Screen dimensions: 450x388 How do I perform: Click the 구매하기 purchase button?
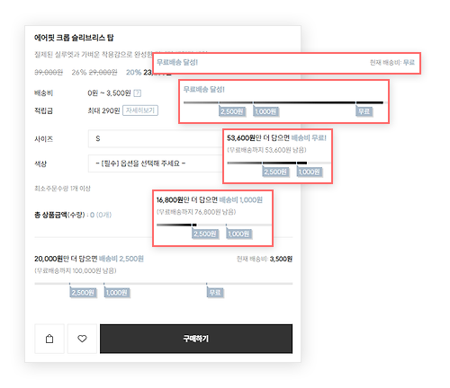tap(196, 339)
